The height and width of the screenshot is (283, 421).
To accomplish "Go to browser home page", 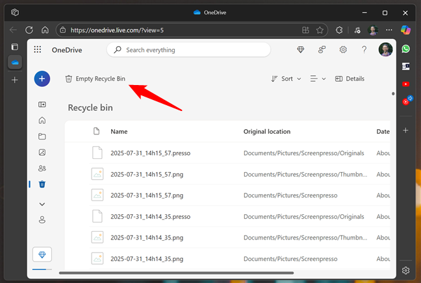I will coord(45,30).
